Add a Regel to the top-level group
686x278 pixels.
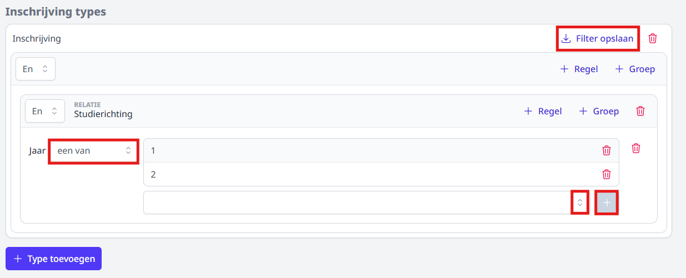(x=579, y=69)
